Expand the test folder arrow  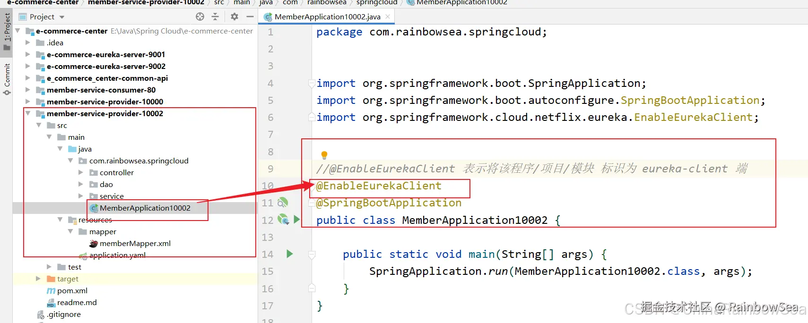click(x=49, y=267)
